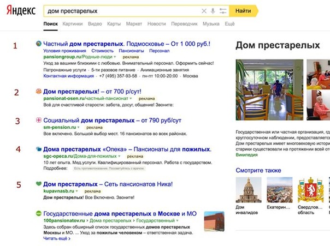Click favicon of pansiongroup.ru result
Viewport: 330px width, 246px height.
click(38, 44)
